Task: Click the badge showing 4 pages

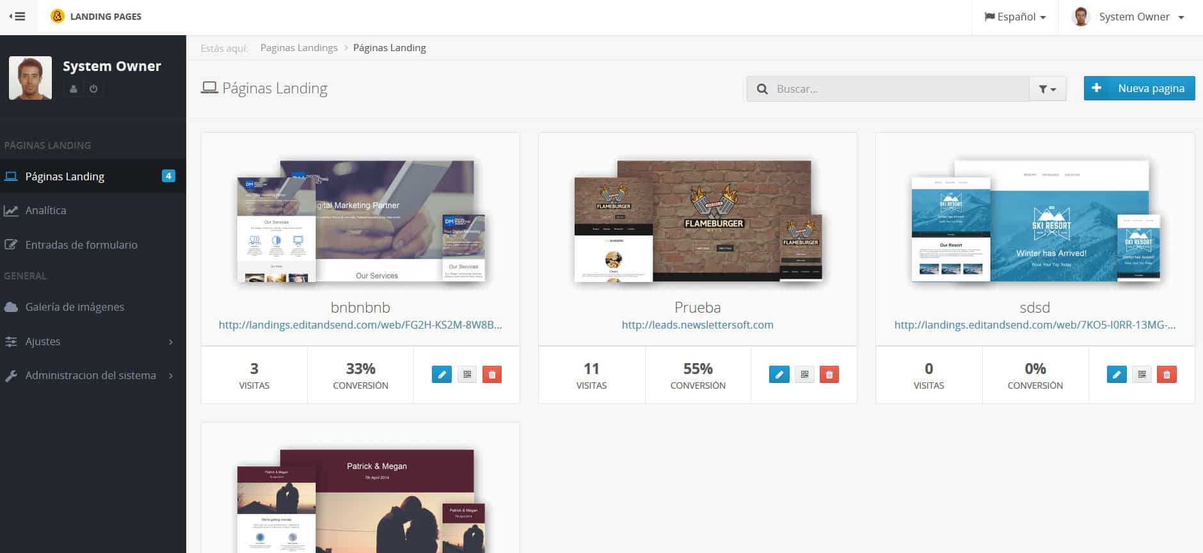Action: point(168,176)
